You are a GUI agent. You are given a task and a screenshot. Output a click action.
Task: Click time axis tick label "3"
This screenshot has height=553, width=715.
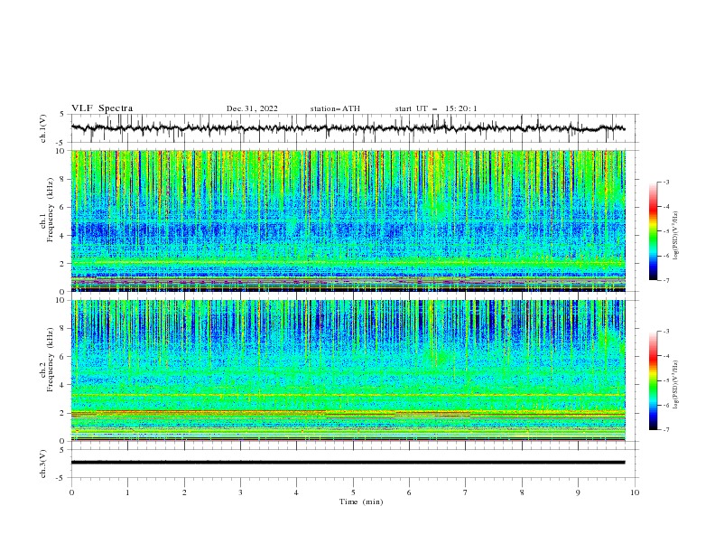pos(240,492)
